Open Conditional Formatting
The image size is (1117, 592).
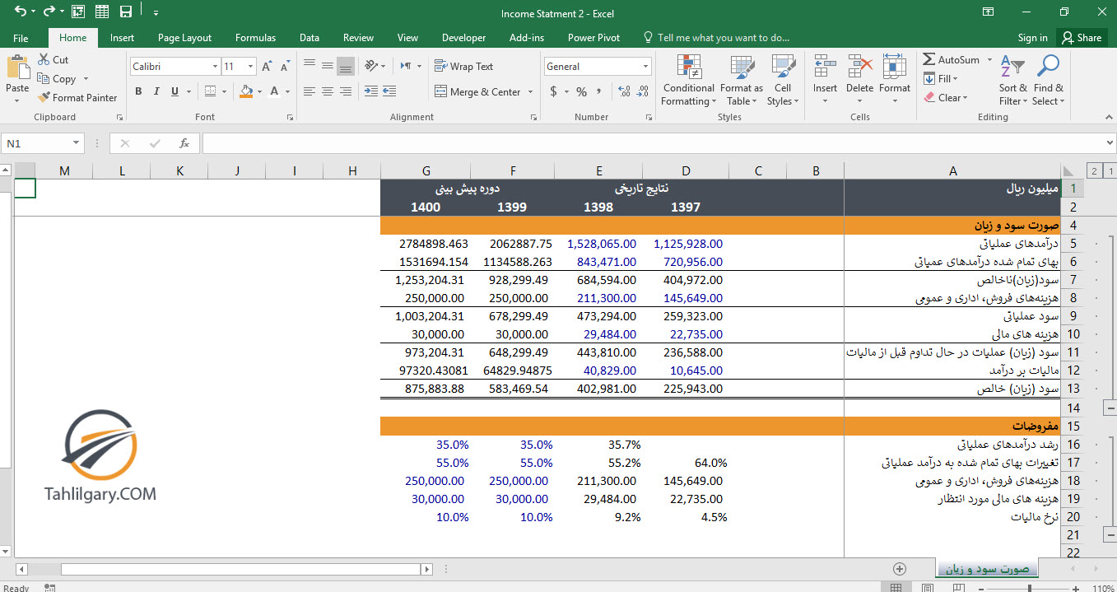click(x=688, y=81)
